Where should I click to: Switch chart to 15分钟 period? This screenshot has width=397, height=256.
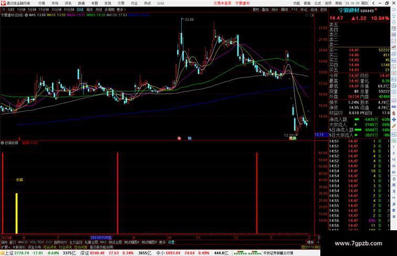coord(44,9)
